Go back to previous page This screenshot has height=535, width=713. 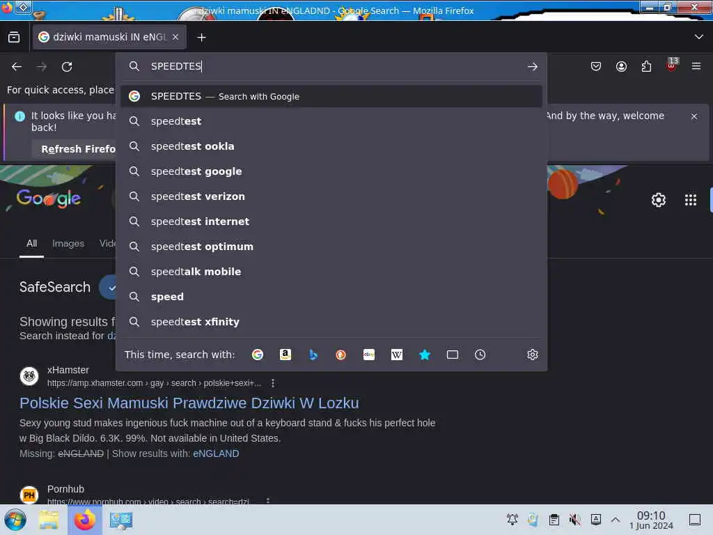point(17,67)
